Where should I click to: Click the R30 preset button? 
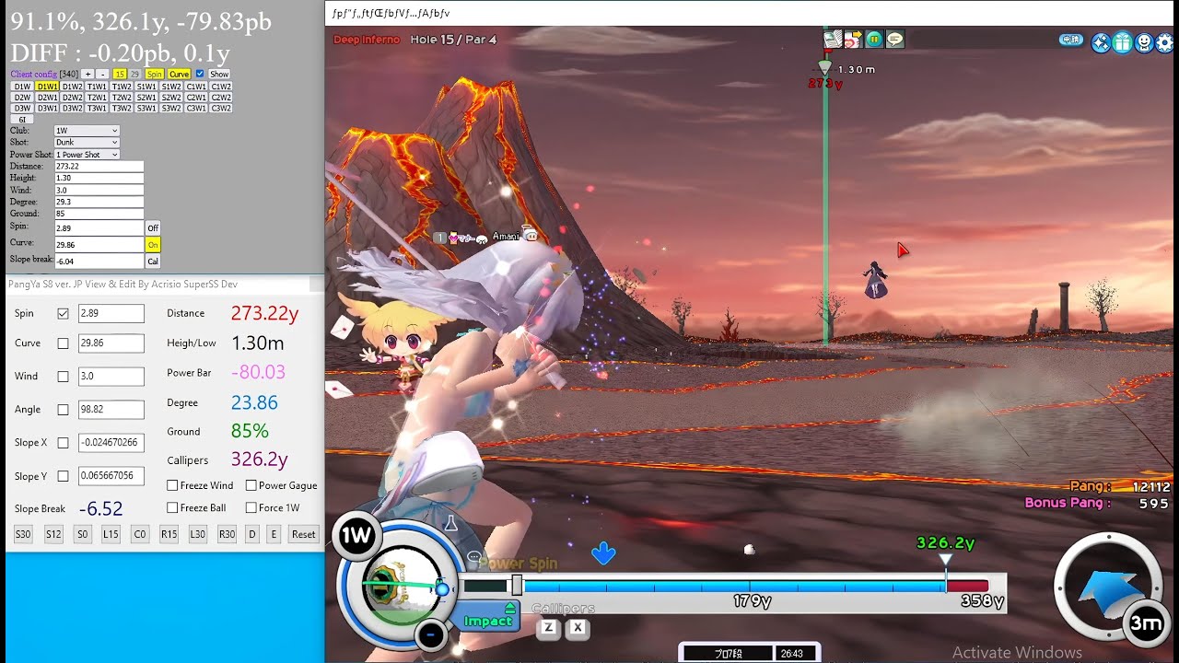(x=227, y=534)
